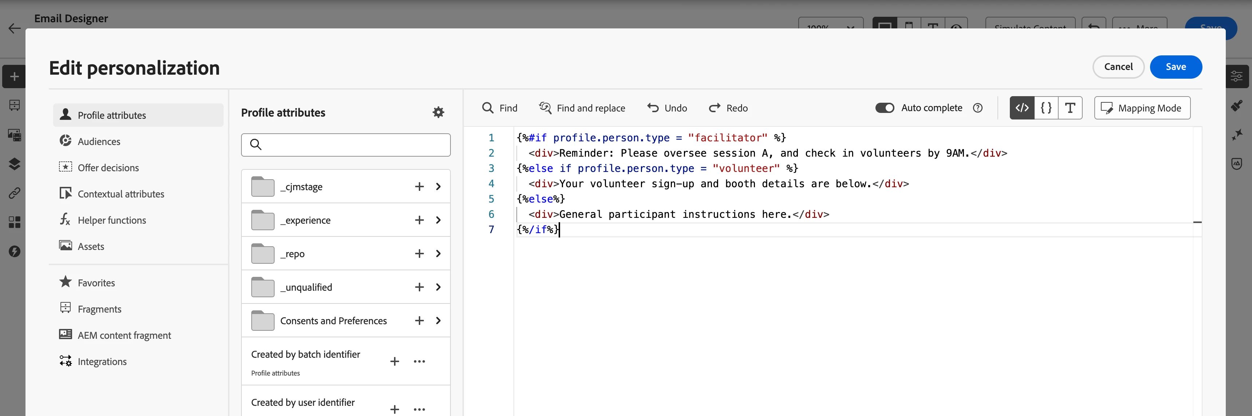Click the Profile attributes settings gear icon
1252x416 pixels.
pos(438,112)
